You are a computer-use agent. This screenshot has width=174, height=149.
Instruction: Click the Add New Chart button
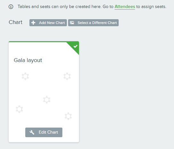48,23
